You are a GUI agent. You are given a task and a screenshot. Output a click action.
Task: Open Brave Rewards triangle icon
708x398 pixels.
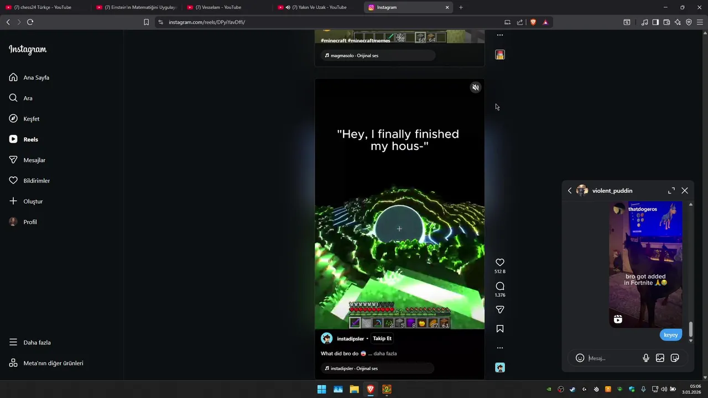coord(545,22)
